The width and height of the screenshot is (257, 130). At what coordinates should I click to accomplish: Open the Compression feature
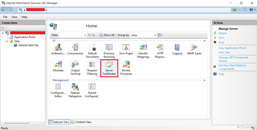tap(75, 49)
